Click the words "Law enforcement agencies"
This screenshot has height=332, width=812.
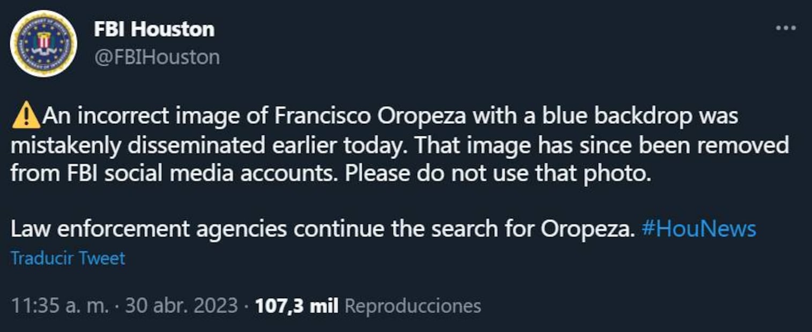tap(148, 229)
